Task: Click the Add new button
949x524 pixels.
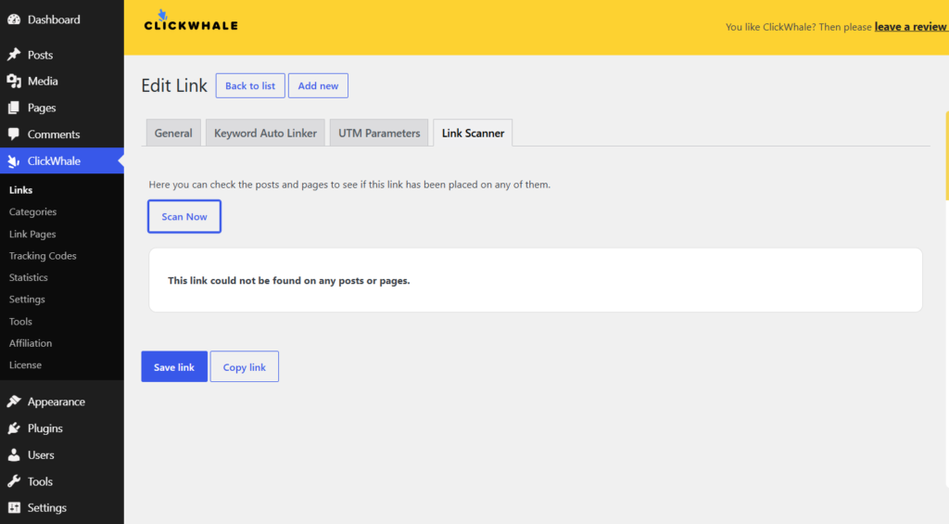Action: coord(318,85)
